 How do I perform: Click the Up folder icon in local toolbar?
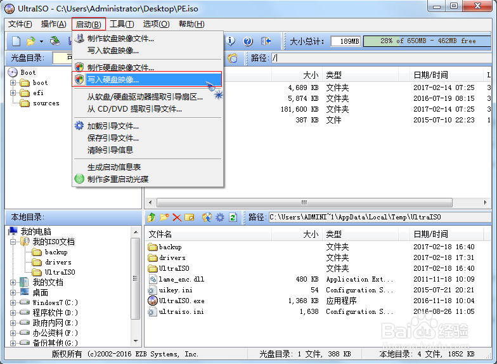click(x=152, y=217)
